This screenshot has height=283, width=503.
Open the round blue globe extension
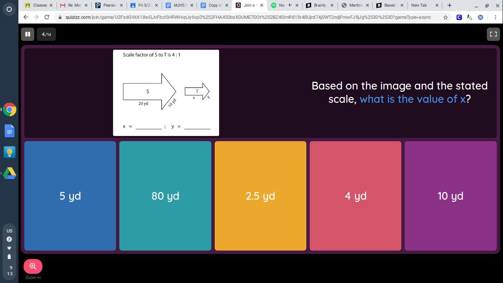tap(481, 17)
